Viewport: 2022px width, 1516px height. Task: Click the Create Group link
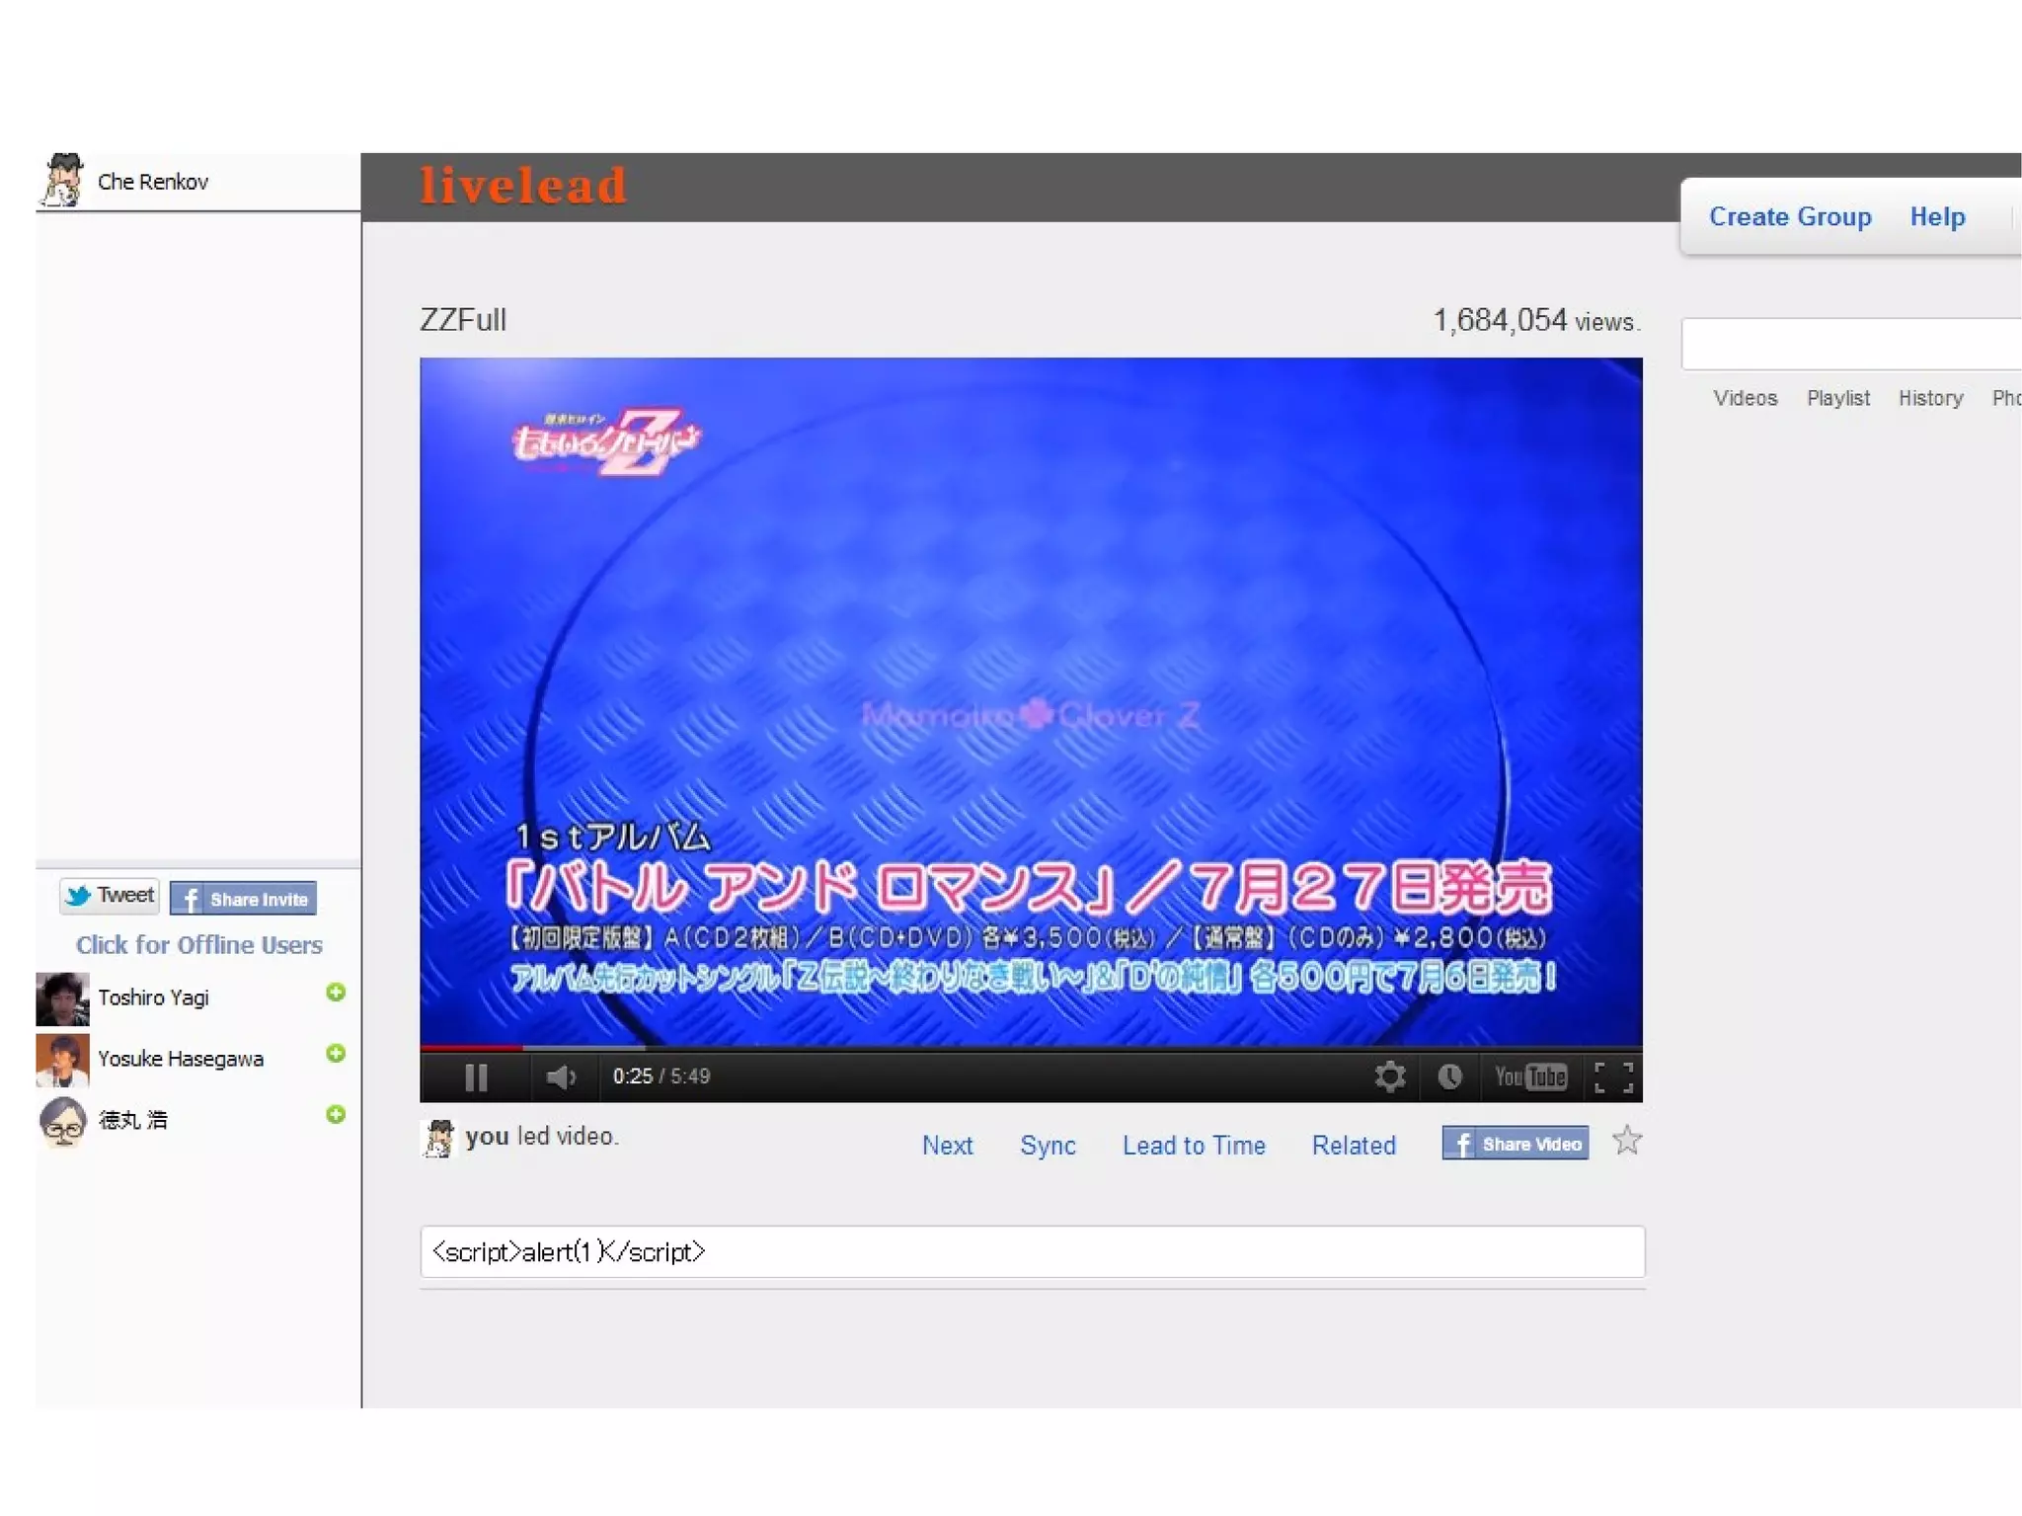(x=1790, y=216)
